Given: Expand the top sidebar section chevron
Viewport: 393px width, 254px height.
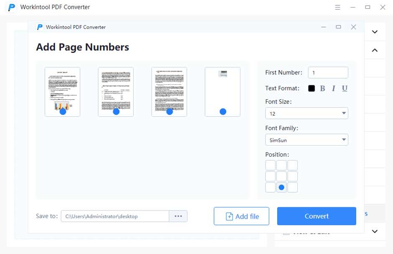Looking at the screenshot, I should (x=375, y=32).
